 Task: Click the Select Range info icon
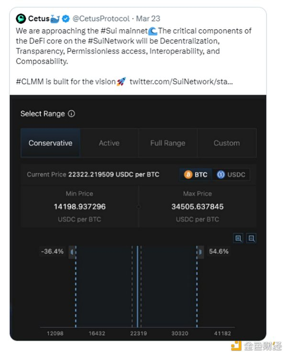[72, 114]
